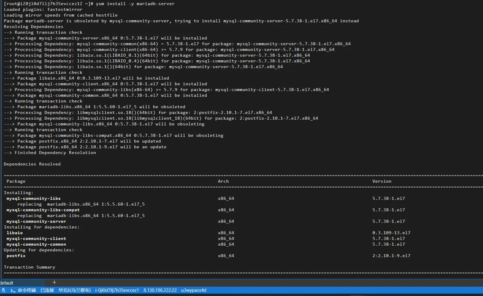Click version 0.3.109-13.el7 for libaio

[391, 233]
